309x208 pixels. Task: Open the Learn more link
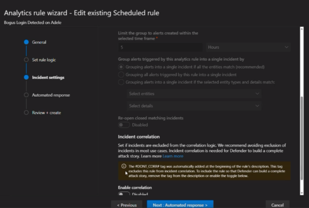[173, 156]
